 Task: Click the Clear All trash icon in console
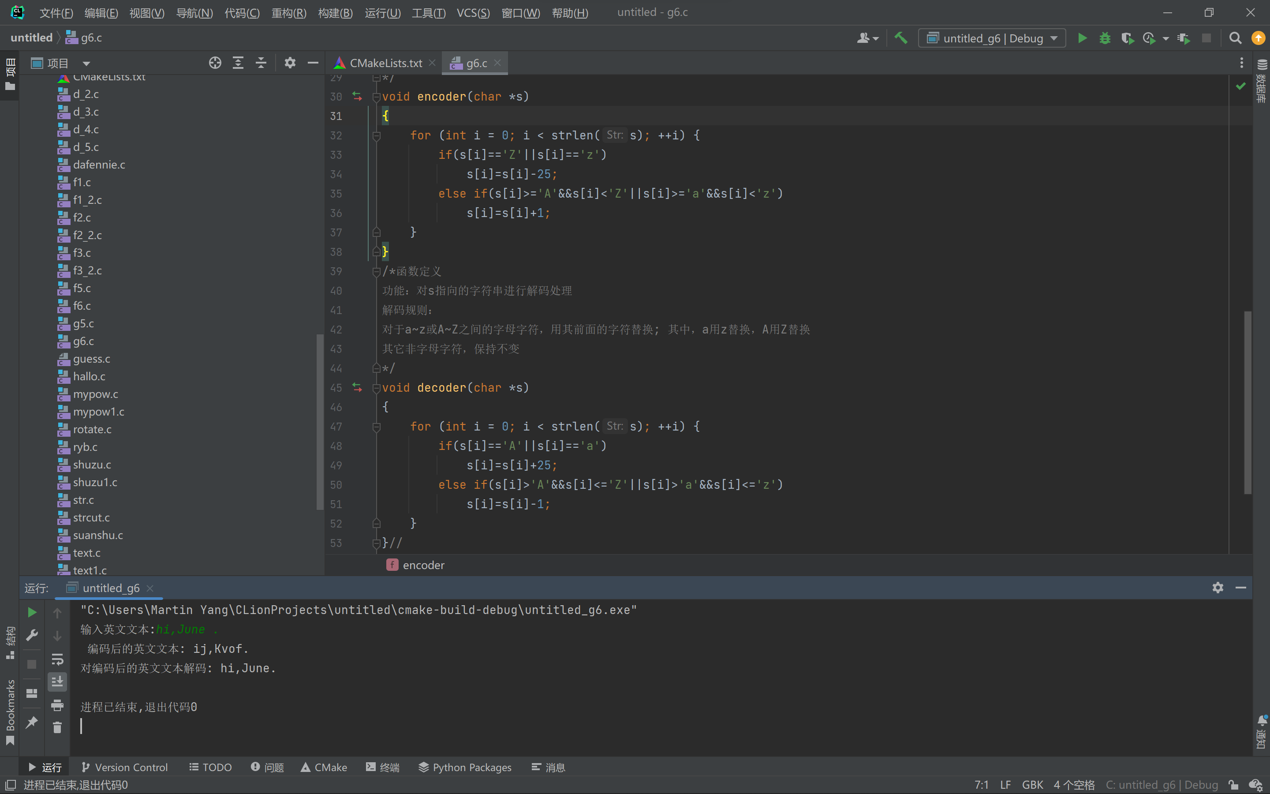click(x=57, y=727)
